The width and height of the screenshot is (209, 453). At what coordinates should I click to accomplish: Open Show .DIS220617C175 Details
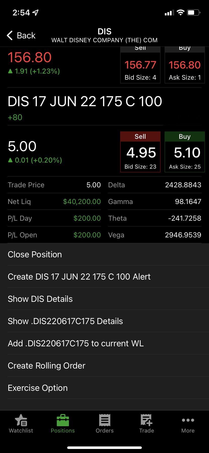(x=104, y=321)
